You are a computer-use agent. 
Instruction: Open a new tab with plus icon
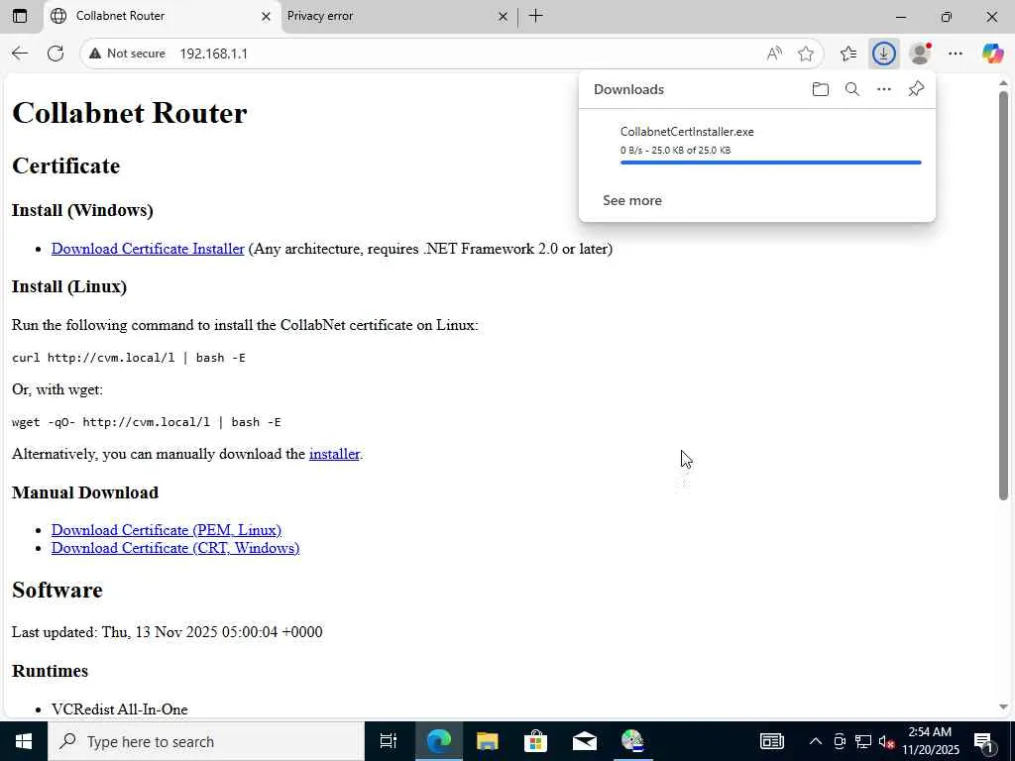coord(535,16)
